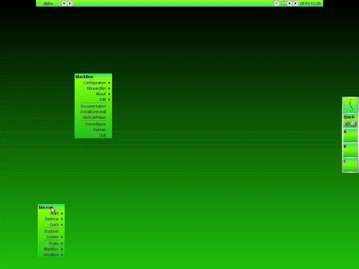Click the bbLean menu title bar

[51, 207]
